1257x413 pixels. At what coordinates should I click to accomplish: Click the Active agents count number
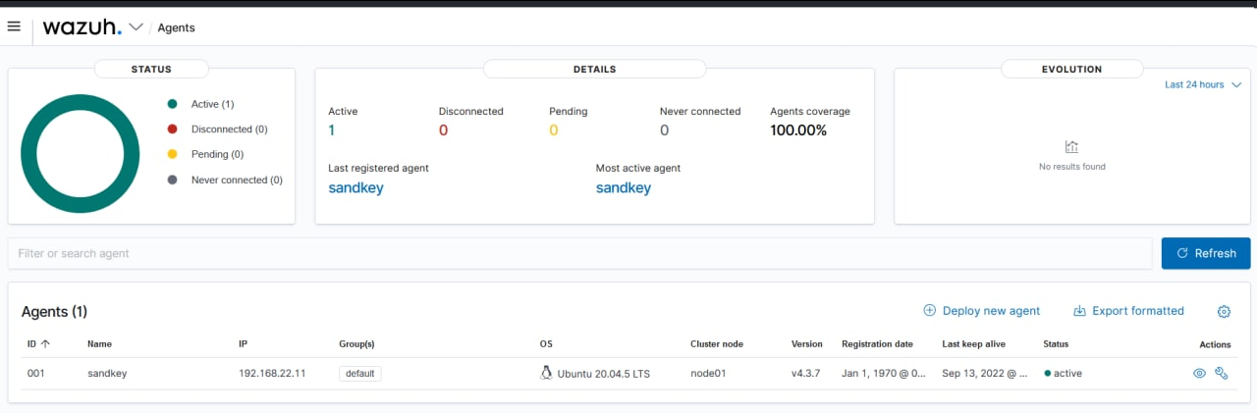coord(332,130)
